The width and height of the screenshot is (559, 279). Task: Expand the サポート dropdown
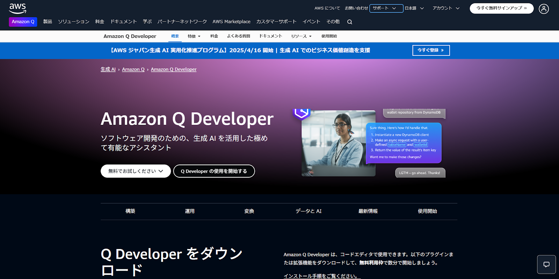pyautogui.click(x=386, y=8)
